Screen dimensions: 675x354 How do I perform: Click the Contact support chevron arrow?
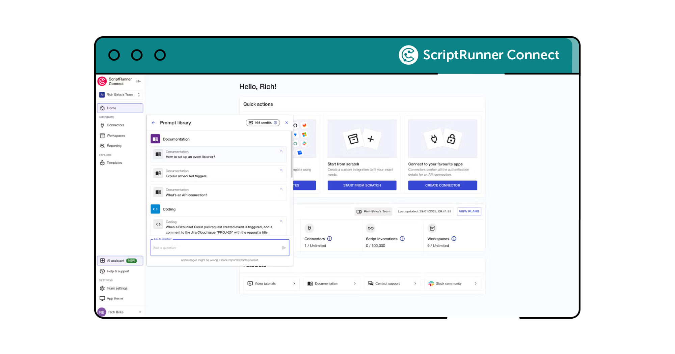click(x=415, y=284)
